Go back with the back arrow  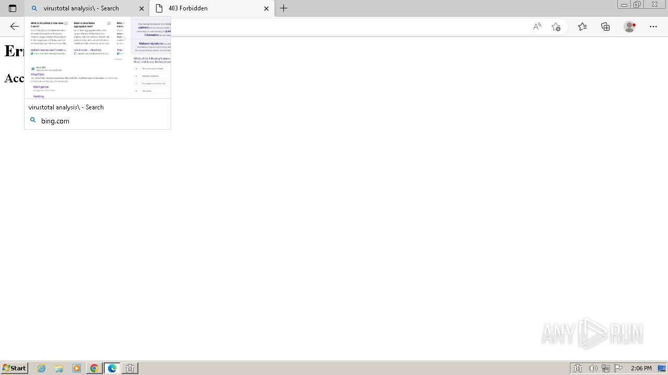(x=15, y=27)
